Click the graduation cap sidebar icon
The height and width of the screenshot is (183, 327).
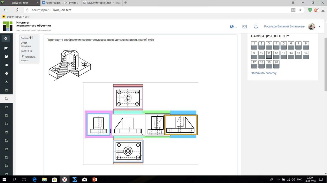pos(6,48)
